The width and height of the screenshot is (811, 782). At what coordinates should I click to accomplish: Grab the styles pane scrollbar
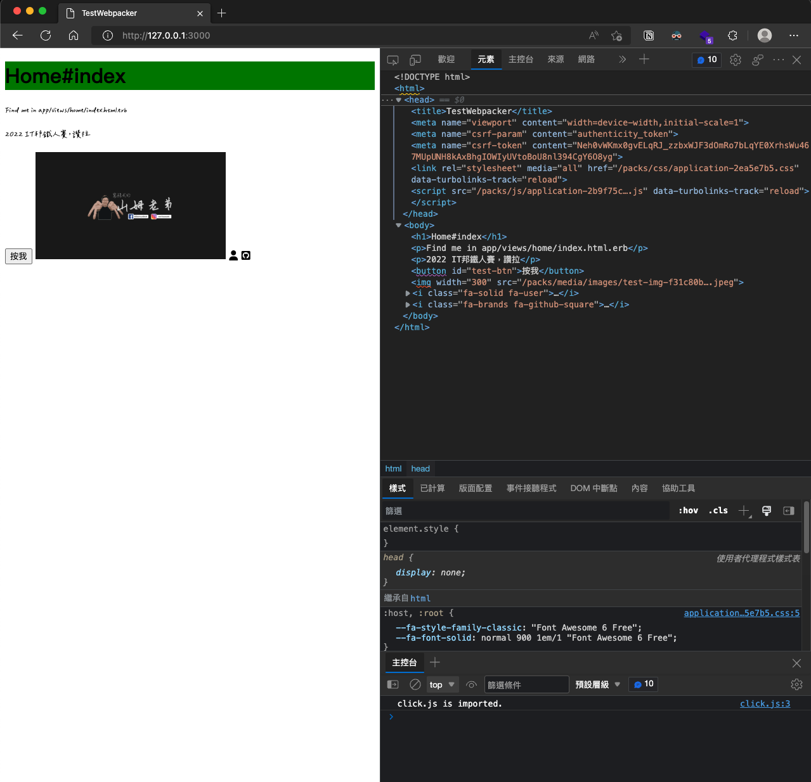tap(807, 527)
